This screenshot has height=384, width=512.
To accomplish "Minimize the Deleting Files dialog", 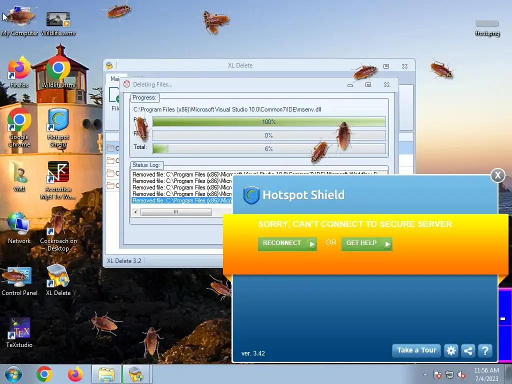I will (350, 85).
